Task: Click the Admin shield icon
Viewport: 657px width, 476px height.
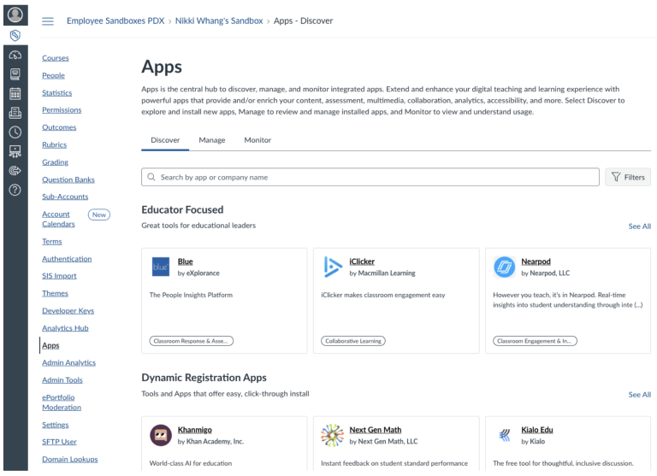Action: (15, 36)
